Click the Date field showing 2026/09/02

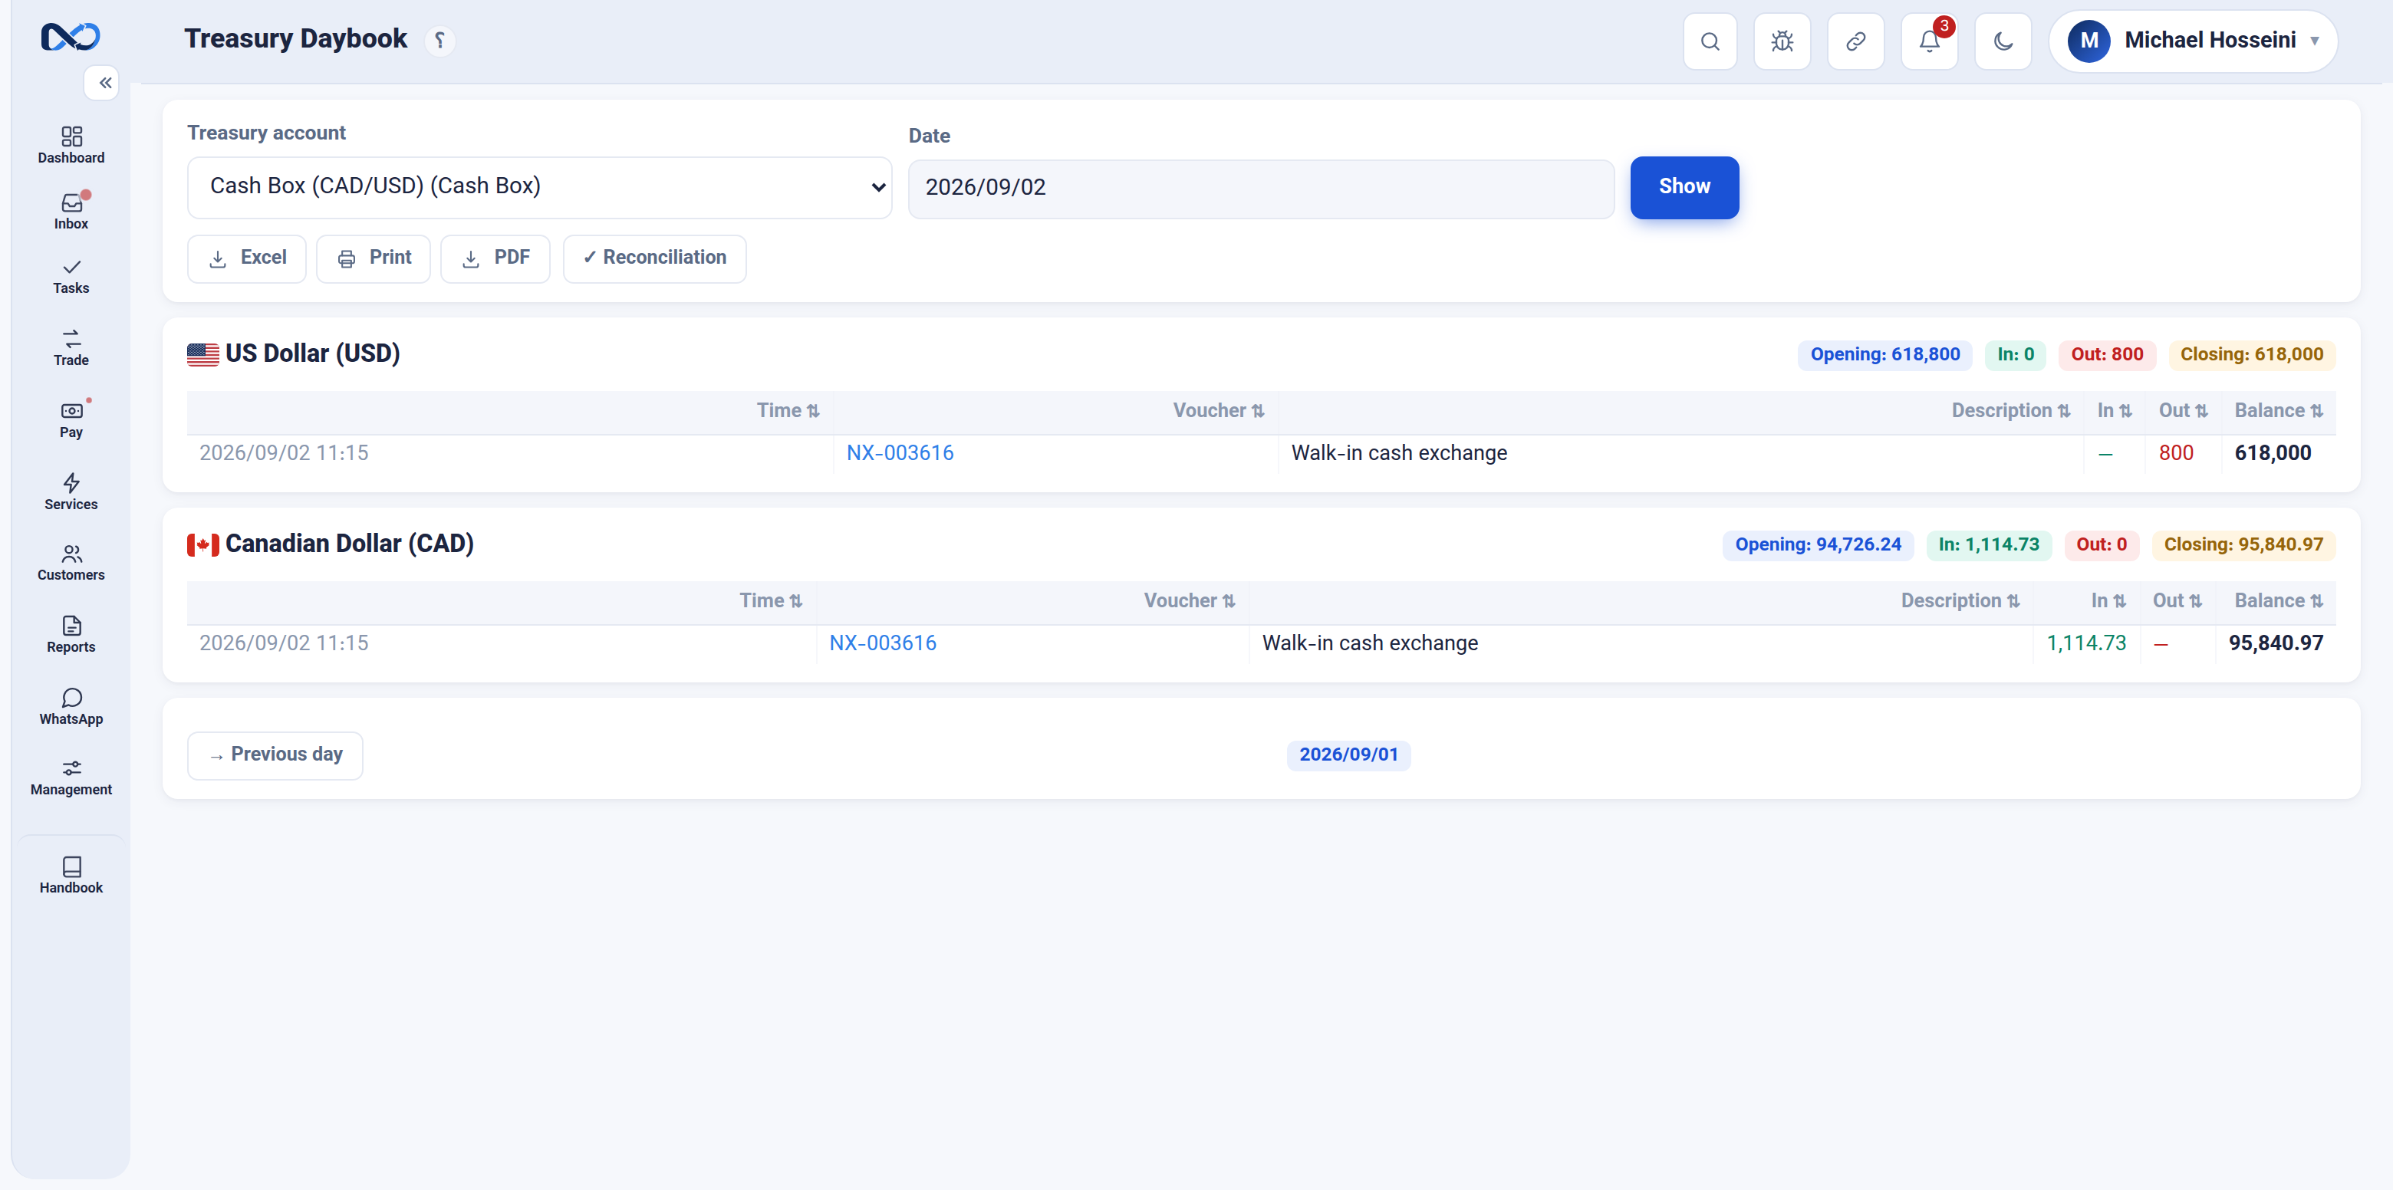tap(1261, 189)
